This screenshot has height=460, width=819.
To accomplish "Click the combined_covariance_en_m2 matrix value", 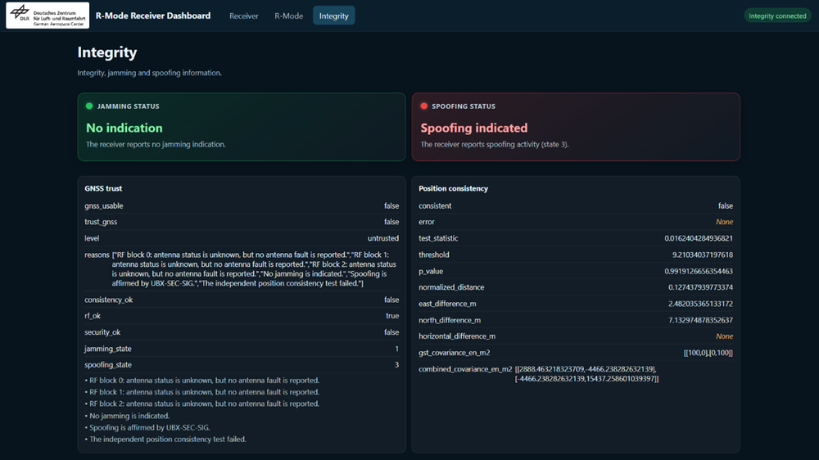I will point(586,374).
